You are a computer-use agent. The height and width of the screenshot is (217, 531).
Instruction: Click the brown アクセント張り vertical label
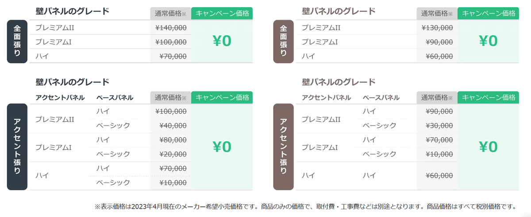283,147
